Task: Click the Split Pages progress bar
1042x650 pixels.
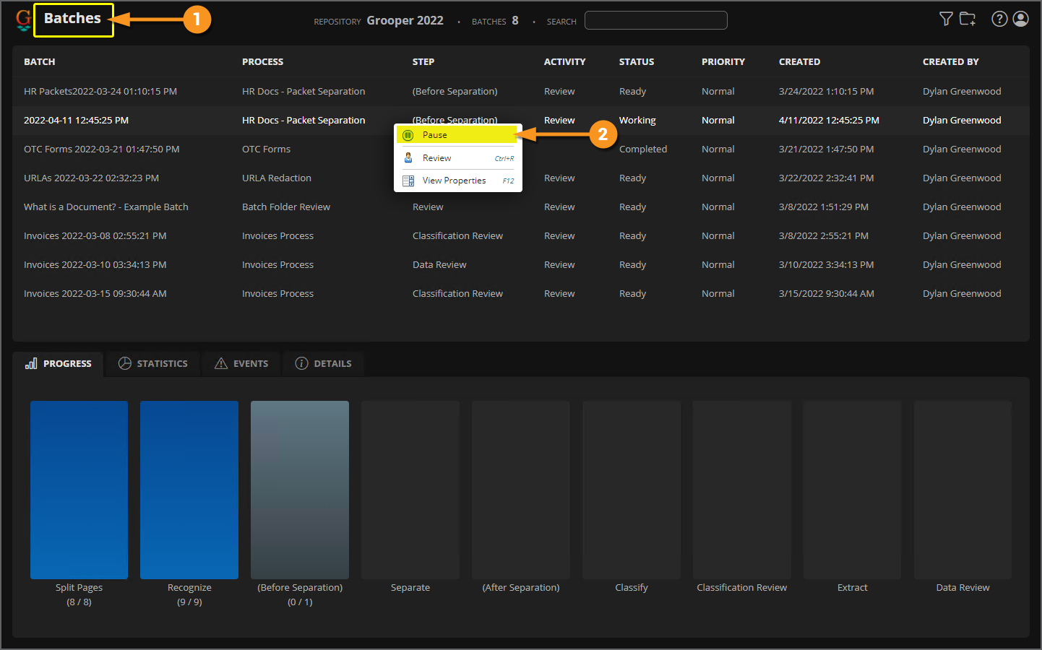Action: 79,490
